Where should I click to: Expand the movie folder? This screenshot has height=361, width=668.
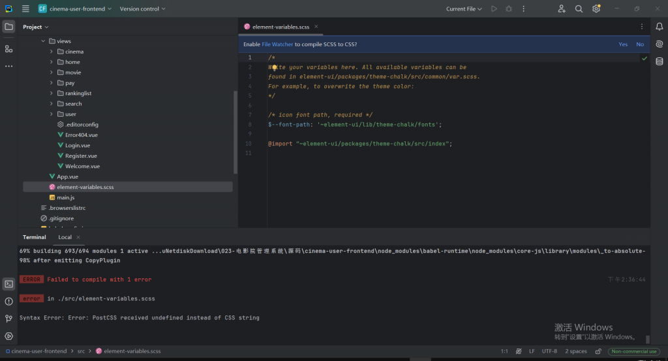(x=52, y=72)
